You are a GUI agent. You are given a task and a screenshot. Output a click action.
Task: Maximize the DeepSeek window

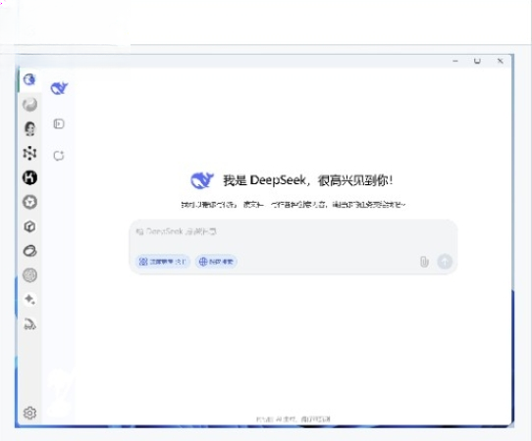(x=477, y=61)
